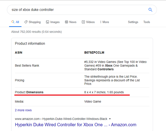
Task: Click the ASIN value B079ZPCCLM
Action: tap(94, 53)
